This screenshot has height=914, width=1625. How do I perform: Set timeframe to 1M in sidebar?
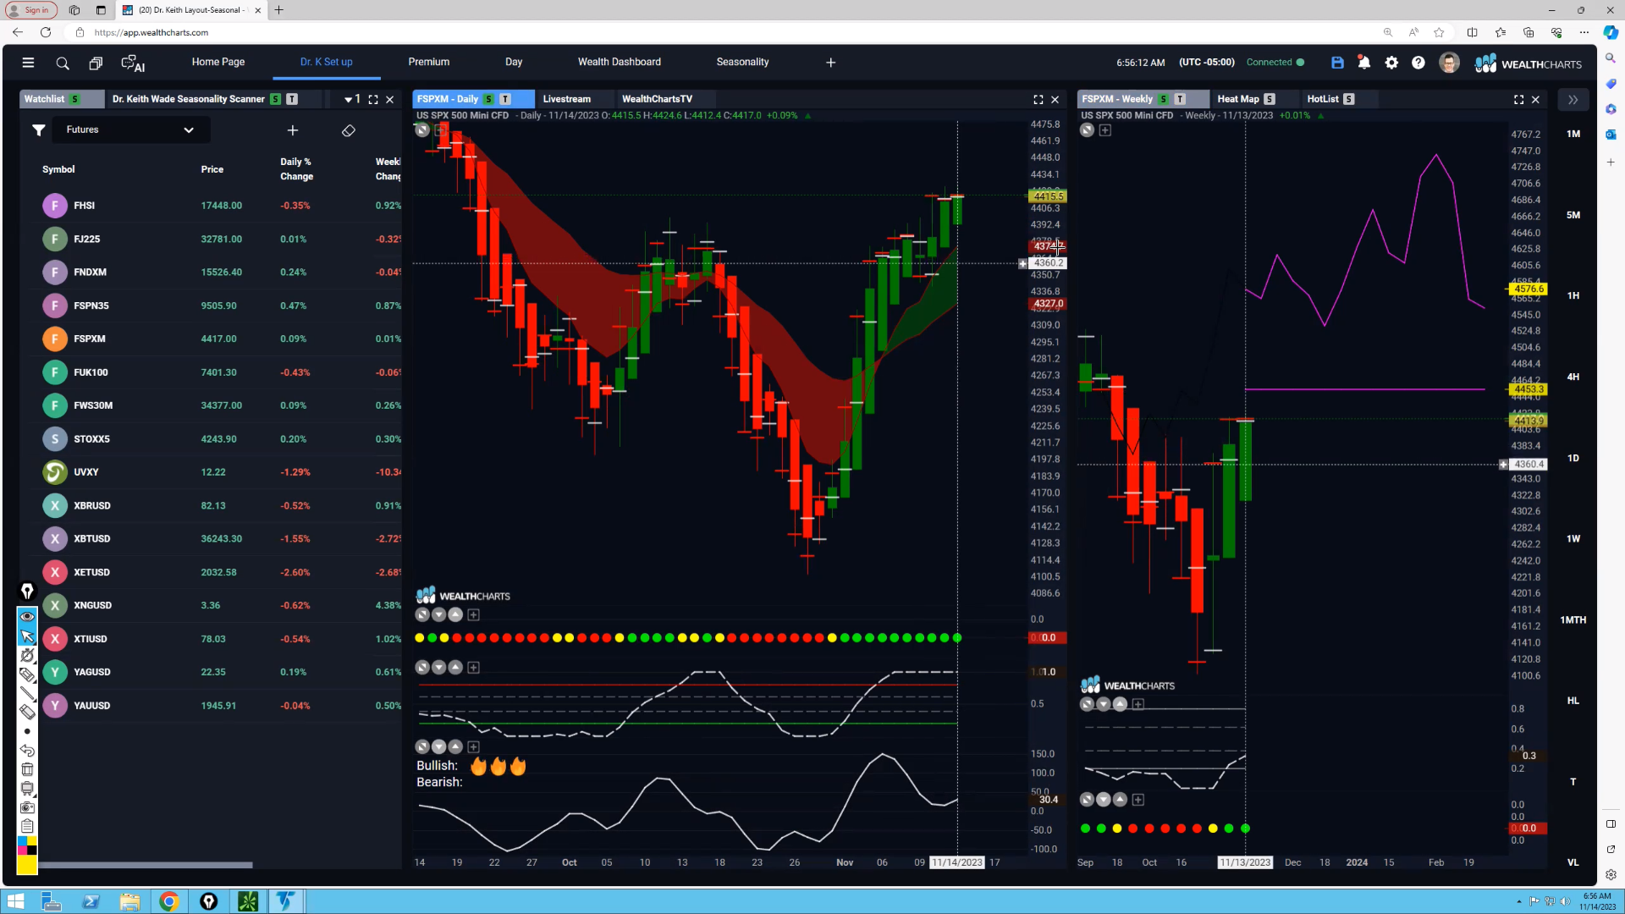point(1573,134)
